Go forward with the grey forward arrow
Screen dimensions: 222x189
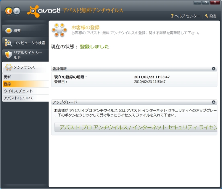click(x=17, y=11)
